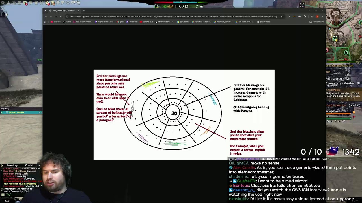Open the Twitter bookmark
362x203 pixels.
tap(66, 22)
